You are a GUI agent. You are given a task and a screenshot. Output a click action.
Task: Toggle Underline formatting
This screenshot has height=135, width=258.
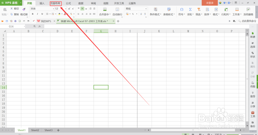pos(42,14)
